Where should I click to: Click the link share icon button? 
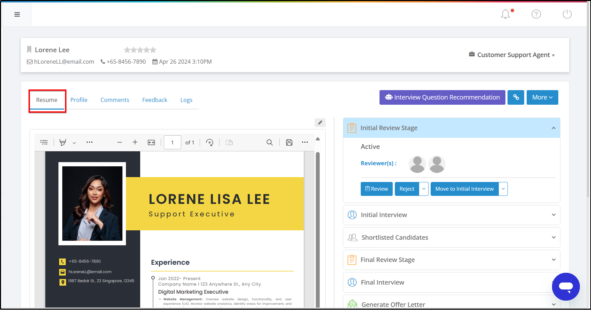(x=516, y=97)
